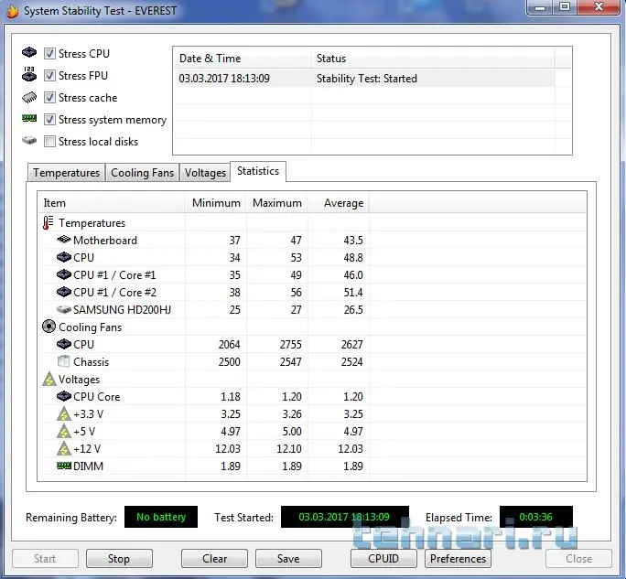Image resolution: width=626 pixels, height=579 pixels.
Task: Click the cache chip icon beside Stress cache
Action: pos(29,97)
